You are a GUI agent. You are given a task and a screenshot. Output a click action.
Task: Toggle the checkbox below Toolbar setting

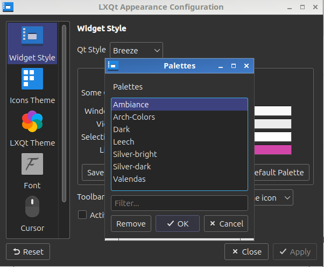click(82, 215)
